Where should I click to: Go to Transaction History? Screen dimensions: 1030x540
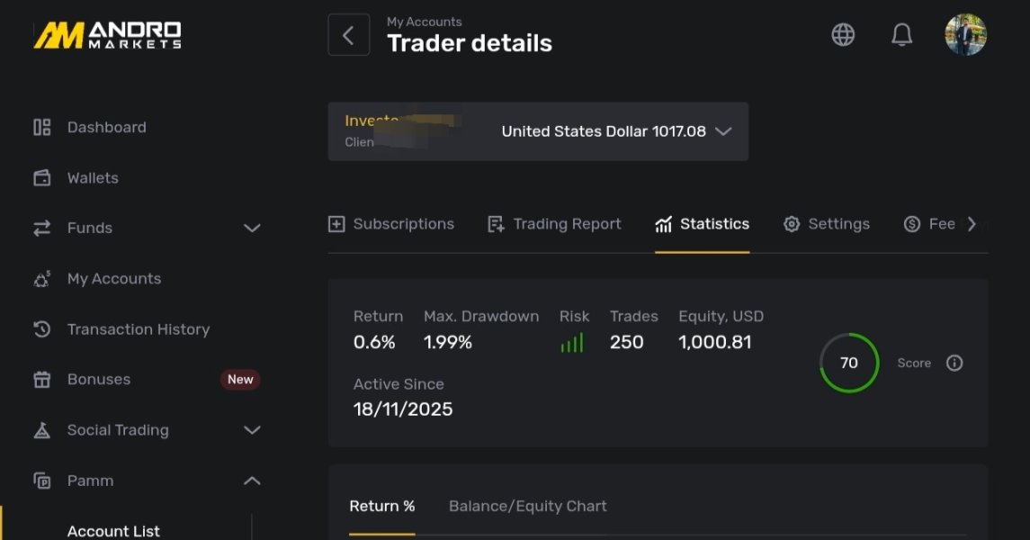pyautogui.click(x=138, y=329)
